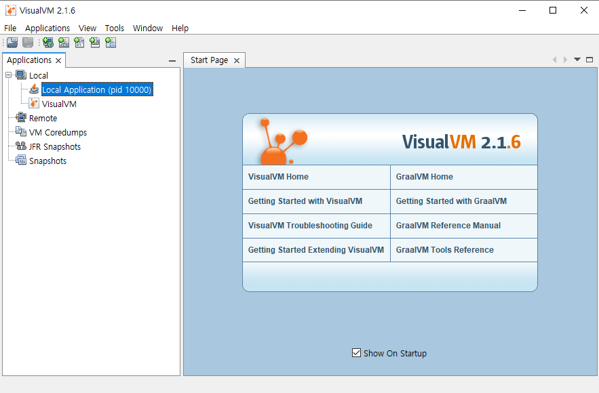Open Getting Started with VisualVM link
Viewport: 599px width, 393px height.
click(x=305, y=201)
